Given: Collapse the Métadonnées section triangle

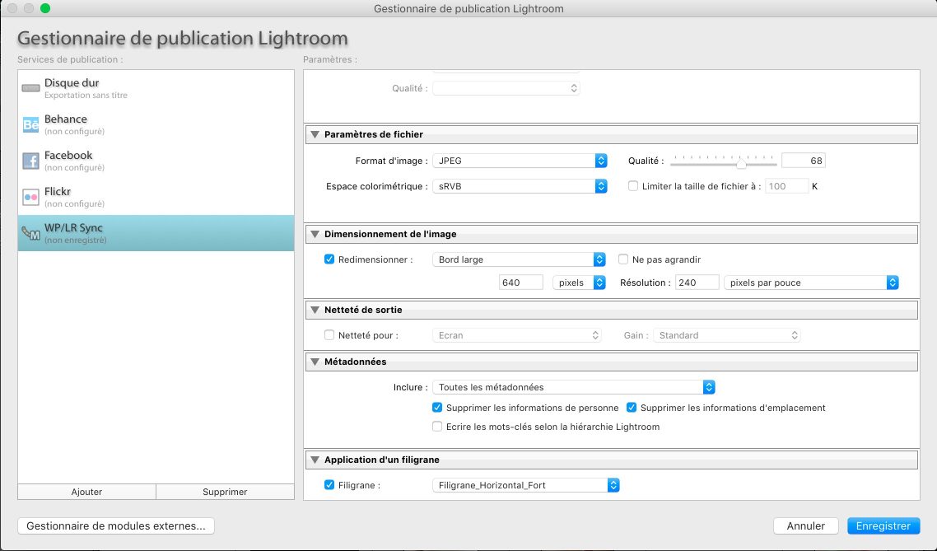Looking at the screenshot, I should (315, 362).
